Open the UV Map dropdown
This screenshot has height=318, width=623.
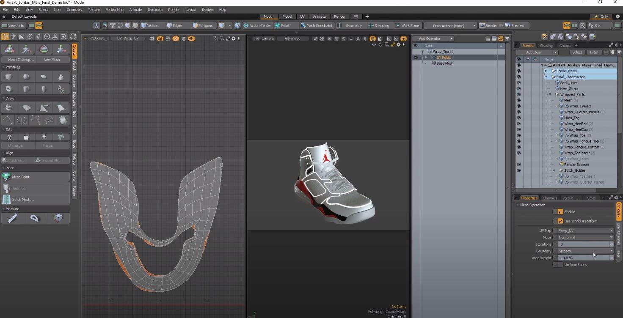tap(584, 230)
